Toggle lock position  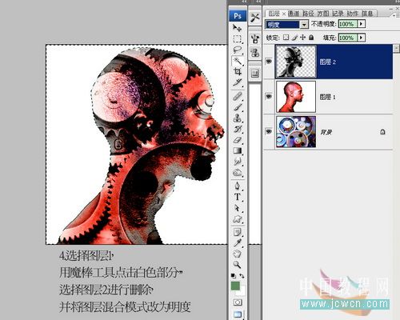(302, 38)
